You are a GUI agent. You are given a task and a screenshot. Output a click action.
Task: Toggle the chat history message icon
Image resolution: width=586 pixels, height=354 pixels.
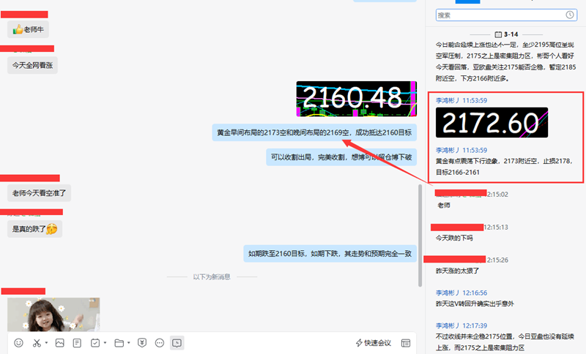pos(177,342)
